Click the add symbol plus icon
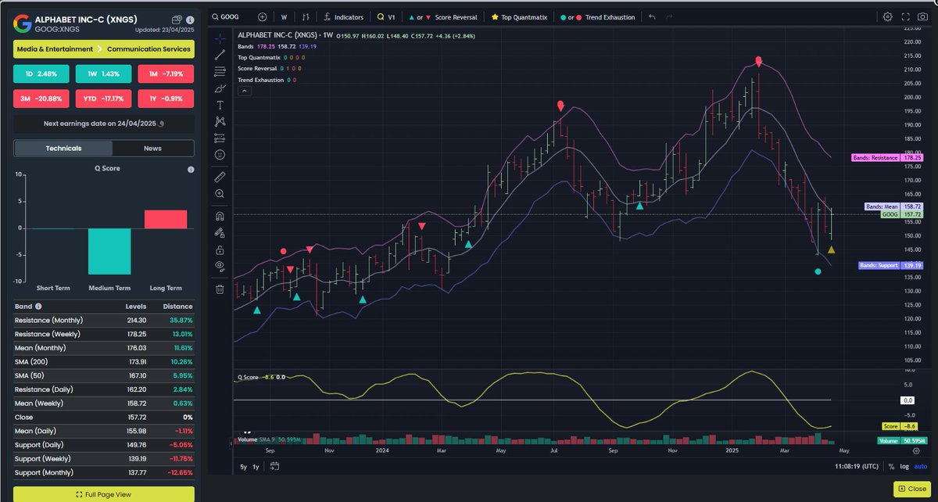Image resolution: width=938 pixels, height=502 pixels. [262, 16]
